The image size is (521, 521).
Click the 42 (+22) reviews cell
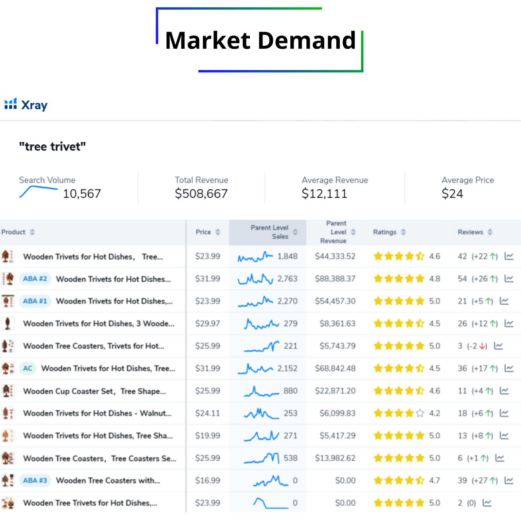tap(478, 256)
